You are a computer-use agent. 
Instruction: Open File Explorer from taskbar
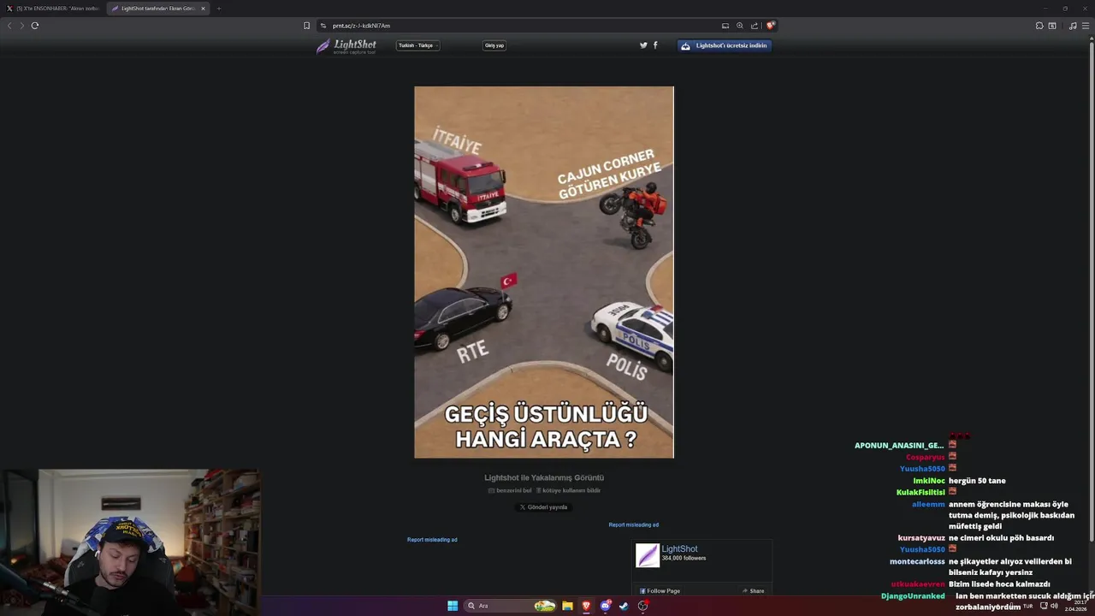coord(567,606)
